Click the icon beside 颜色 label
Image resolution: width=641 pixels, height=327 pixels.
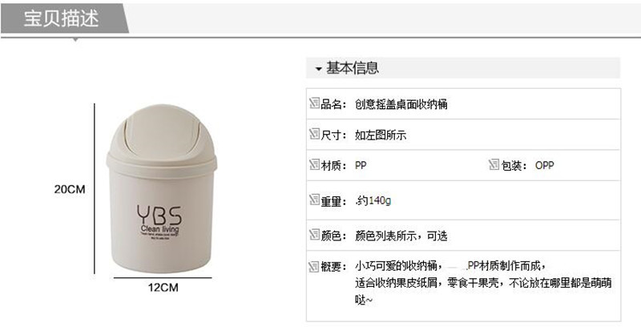[x=314, y=235]
